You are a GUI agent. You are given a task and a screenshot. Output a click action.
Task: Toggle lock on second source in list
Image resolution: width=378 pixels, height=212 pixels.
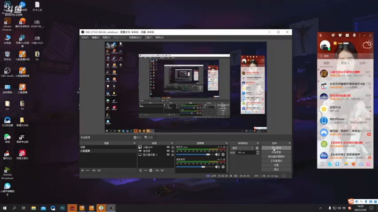[x=172, y=151]
